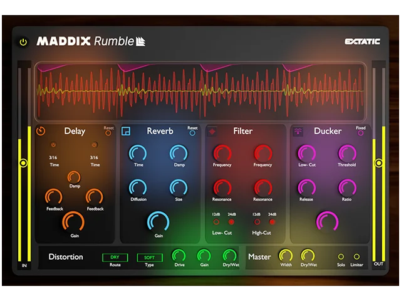401x301 pixels.
Task: Click the Ducker Low-Cut knob
Action: coord(306,154)
